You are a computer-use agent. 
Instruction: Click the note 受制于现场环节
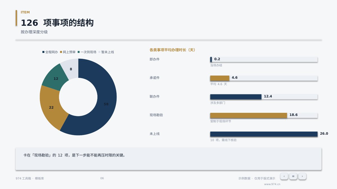(221, 121)
